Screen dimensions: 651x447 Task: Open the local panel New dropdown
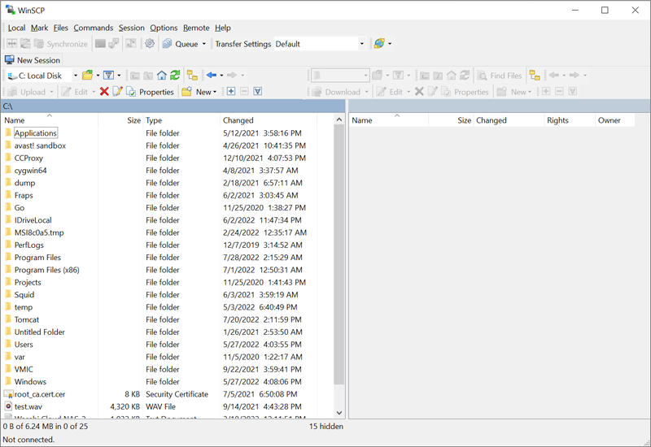pos(199,92)
